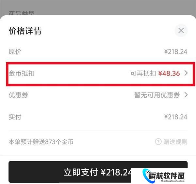Viewport: 196px width, 184px height.
Task: Tap the red ¥48.36 deduction amount
Action: pyautogui.click(x=169, y=73)
